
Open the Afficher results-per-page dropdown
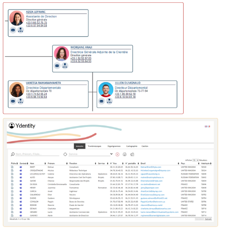click(195, 160)
